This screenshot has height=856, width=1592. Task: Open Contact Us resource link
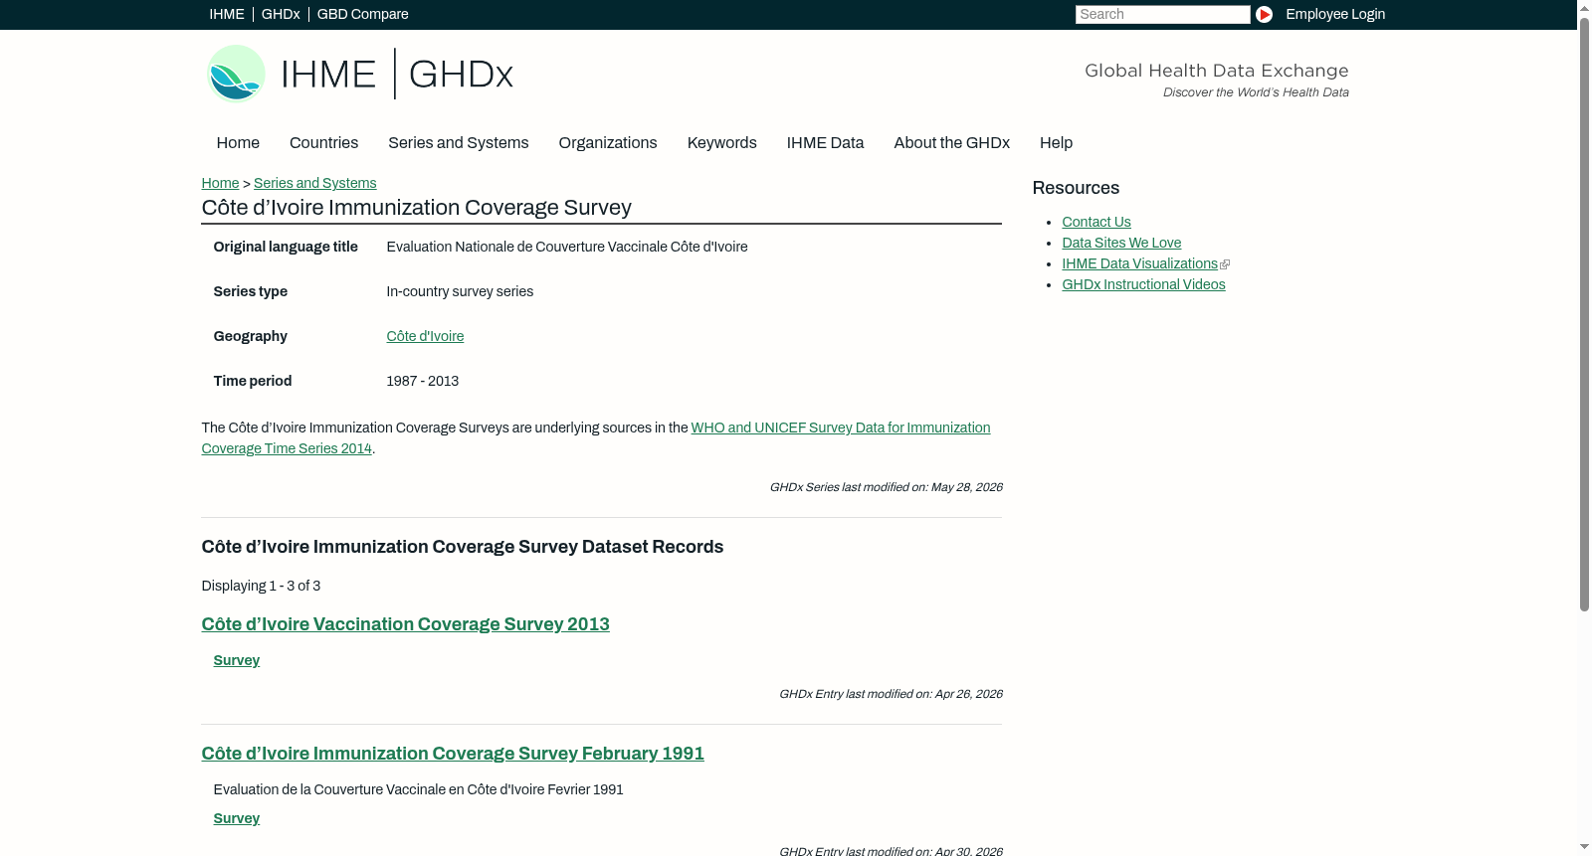point(1096,222)
